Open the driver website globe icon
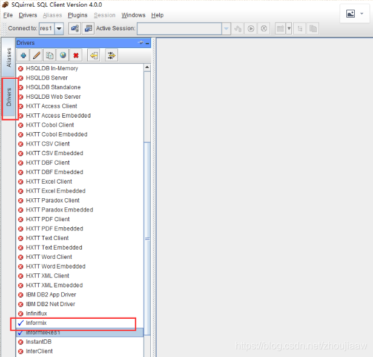The image size is (373, 357). (63, 56)
